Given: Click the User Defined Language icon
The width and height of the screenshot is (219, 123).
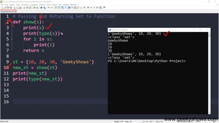Looking at the screenshot, I should pos(72,8).
